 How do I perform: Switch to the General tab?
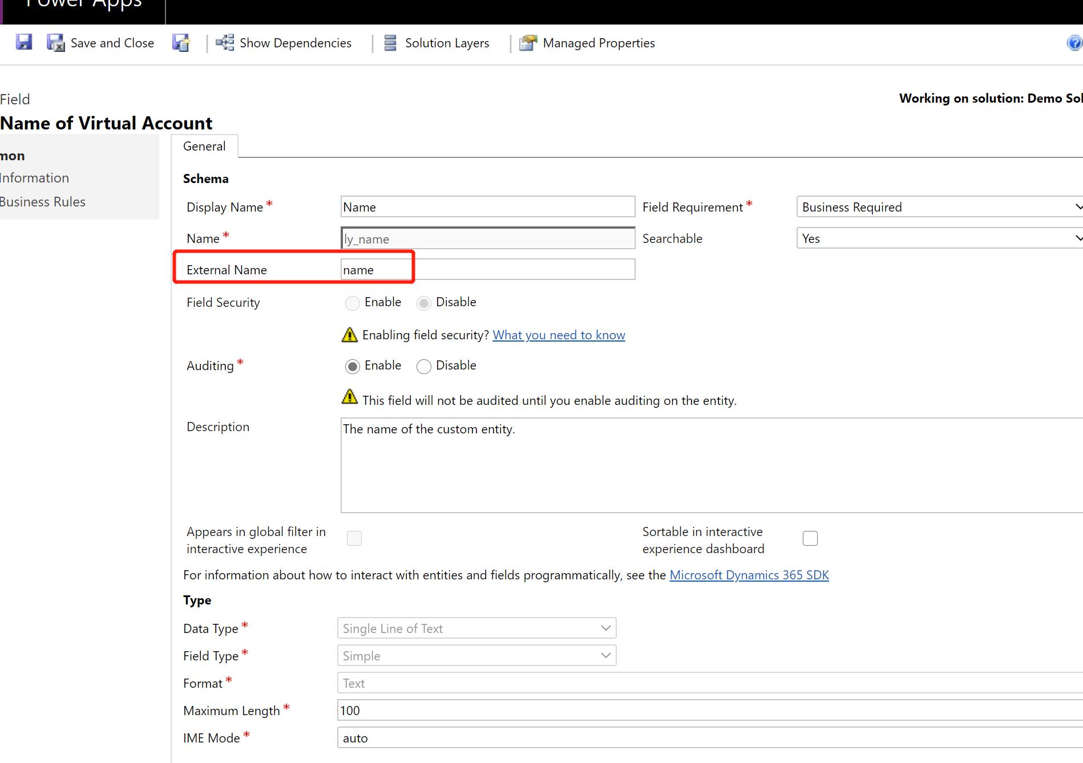point(204,146)
